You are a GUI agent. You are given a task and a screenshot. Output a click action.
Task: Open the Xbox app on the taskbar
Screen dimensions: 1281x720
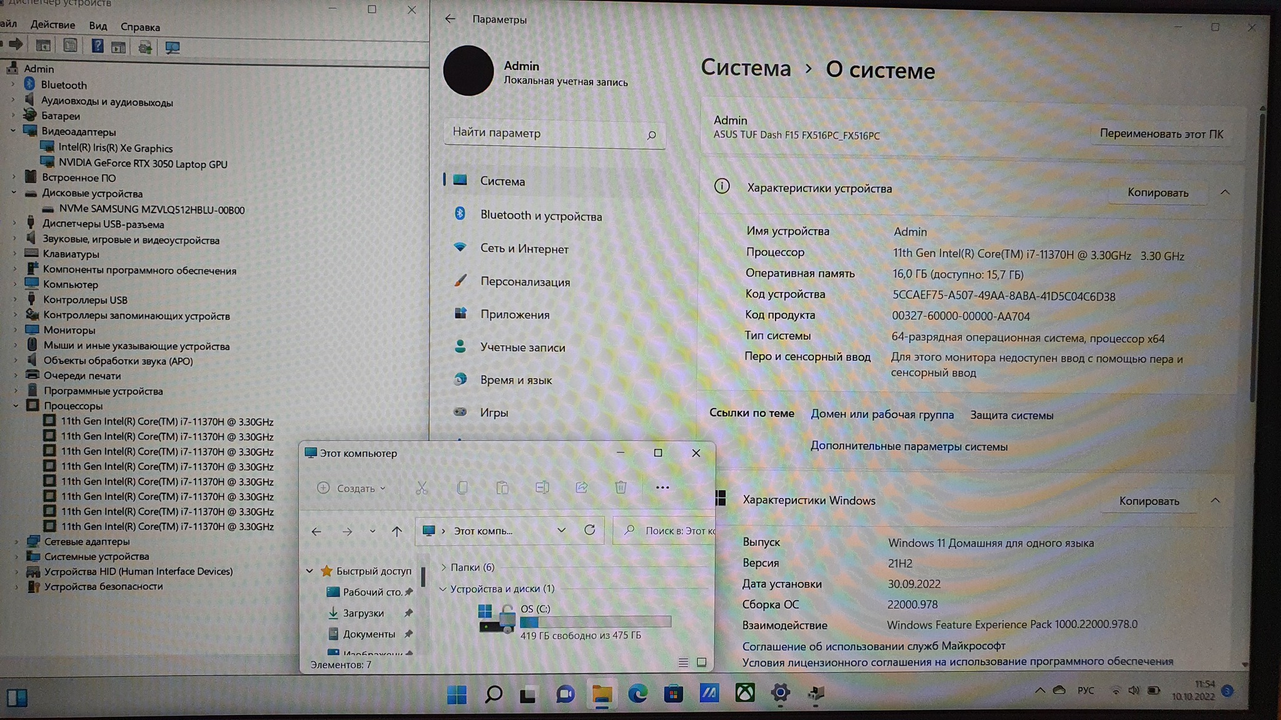[x=744, y=692]
